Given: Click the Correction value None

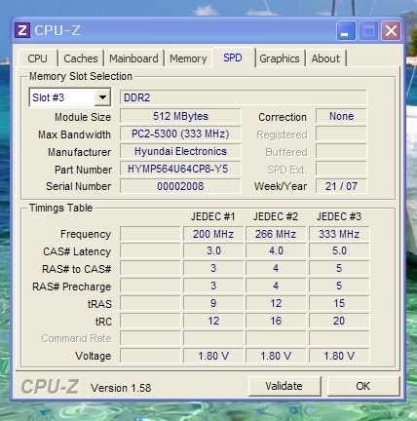Looking at the screenshot, I should pyautogui.click(x=341, y=116).
